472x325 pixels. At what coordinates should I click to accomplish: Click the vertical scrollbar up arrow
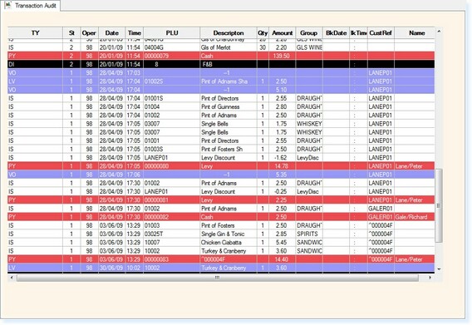(439, 31)
